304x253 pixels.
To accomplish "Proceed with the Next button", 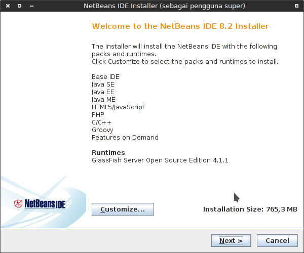I will pyautogui.click(x=231, y=241).
